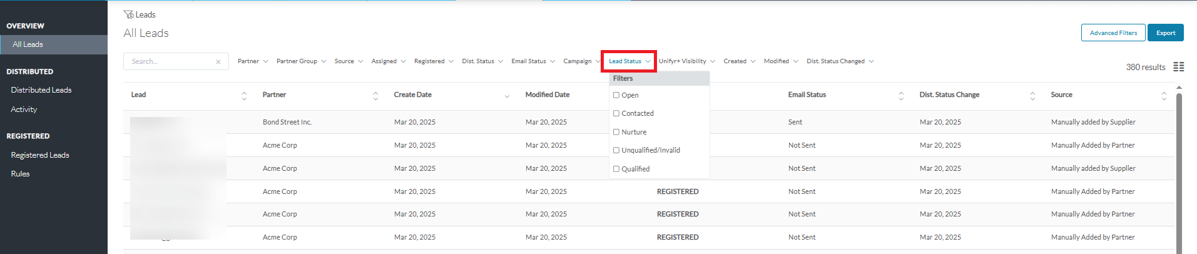Screen dimensions: 1197x254
Task: Sort by Email Status column arrows
Action: pyautogui.click(x=901, y=96)
